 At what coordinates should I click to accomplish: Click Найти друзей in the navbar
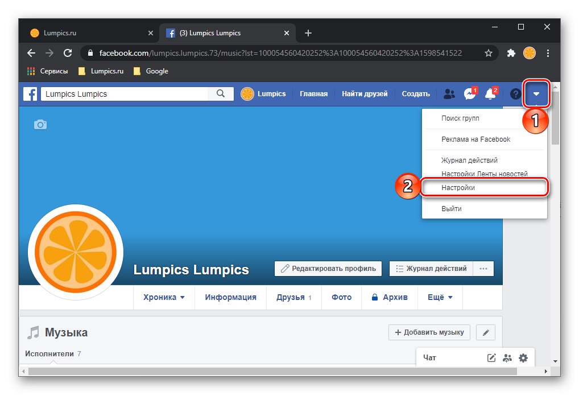pos(365,94)
